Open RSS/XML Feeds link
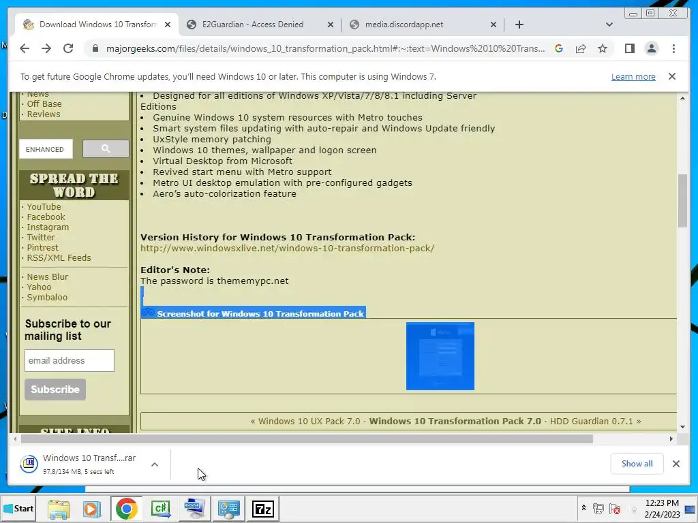The image size is (698, 523). pyautogui.click(x=59, y=258)
